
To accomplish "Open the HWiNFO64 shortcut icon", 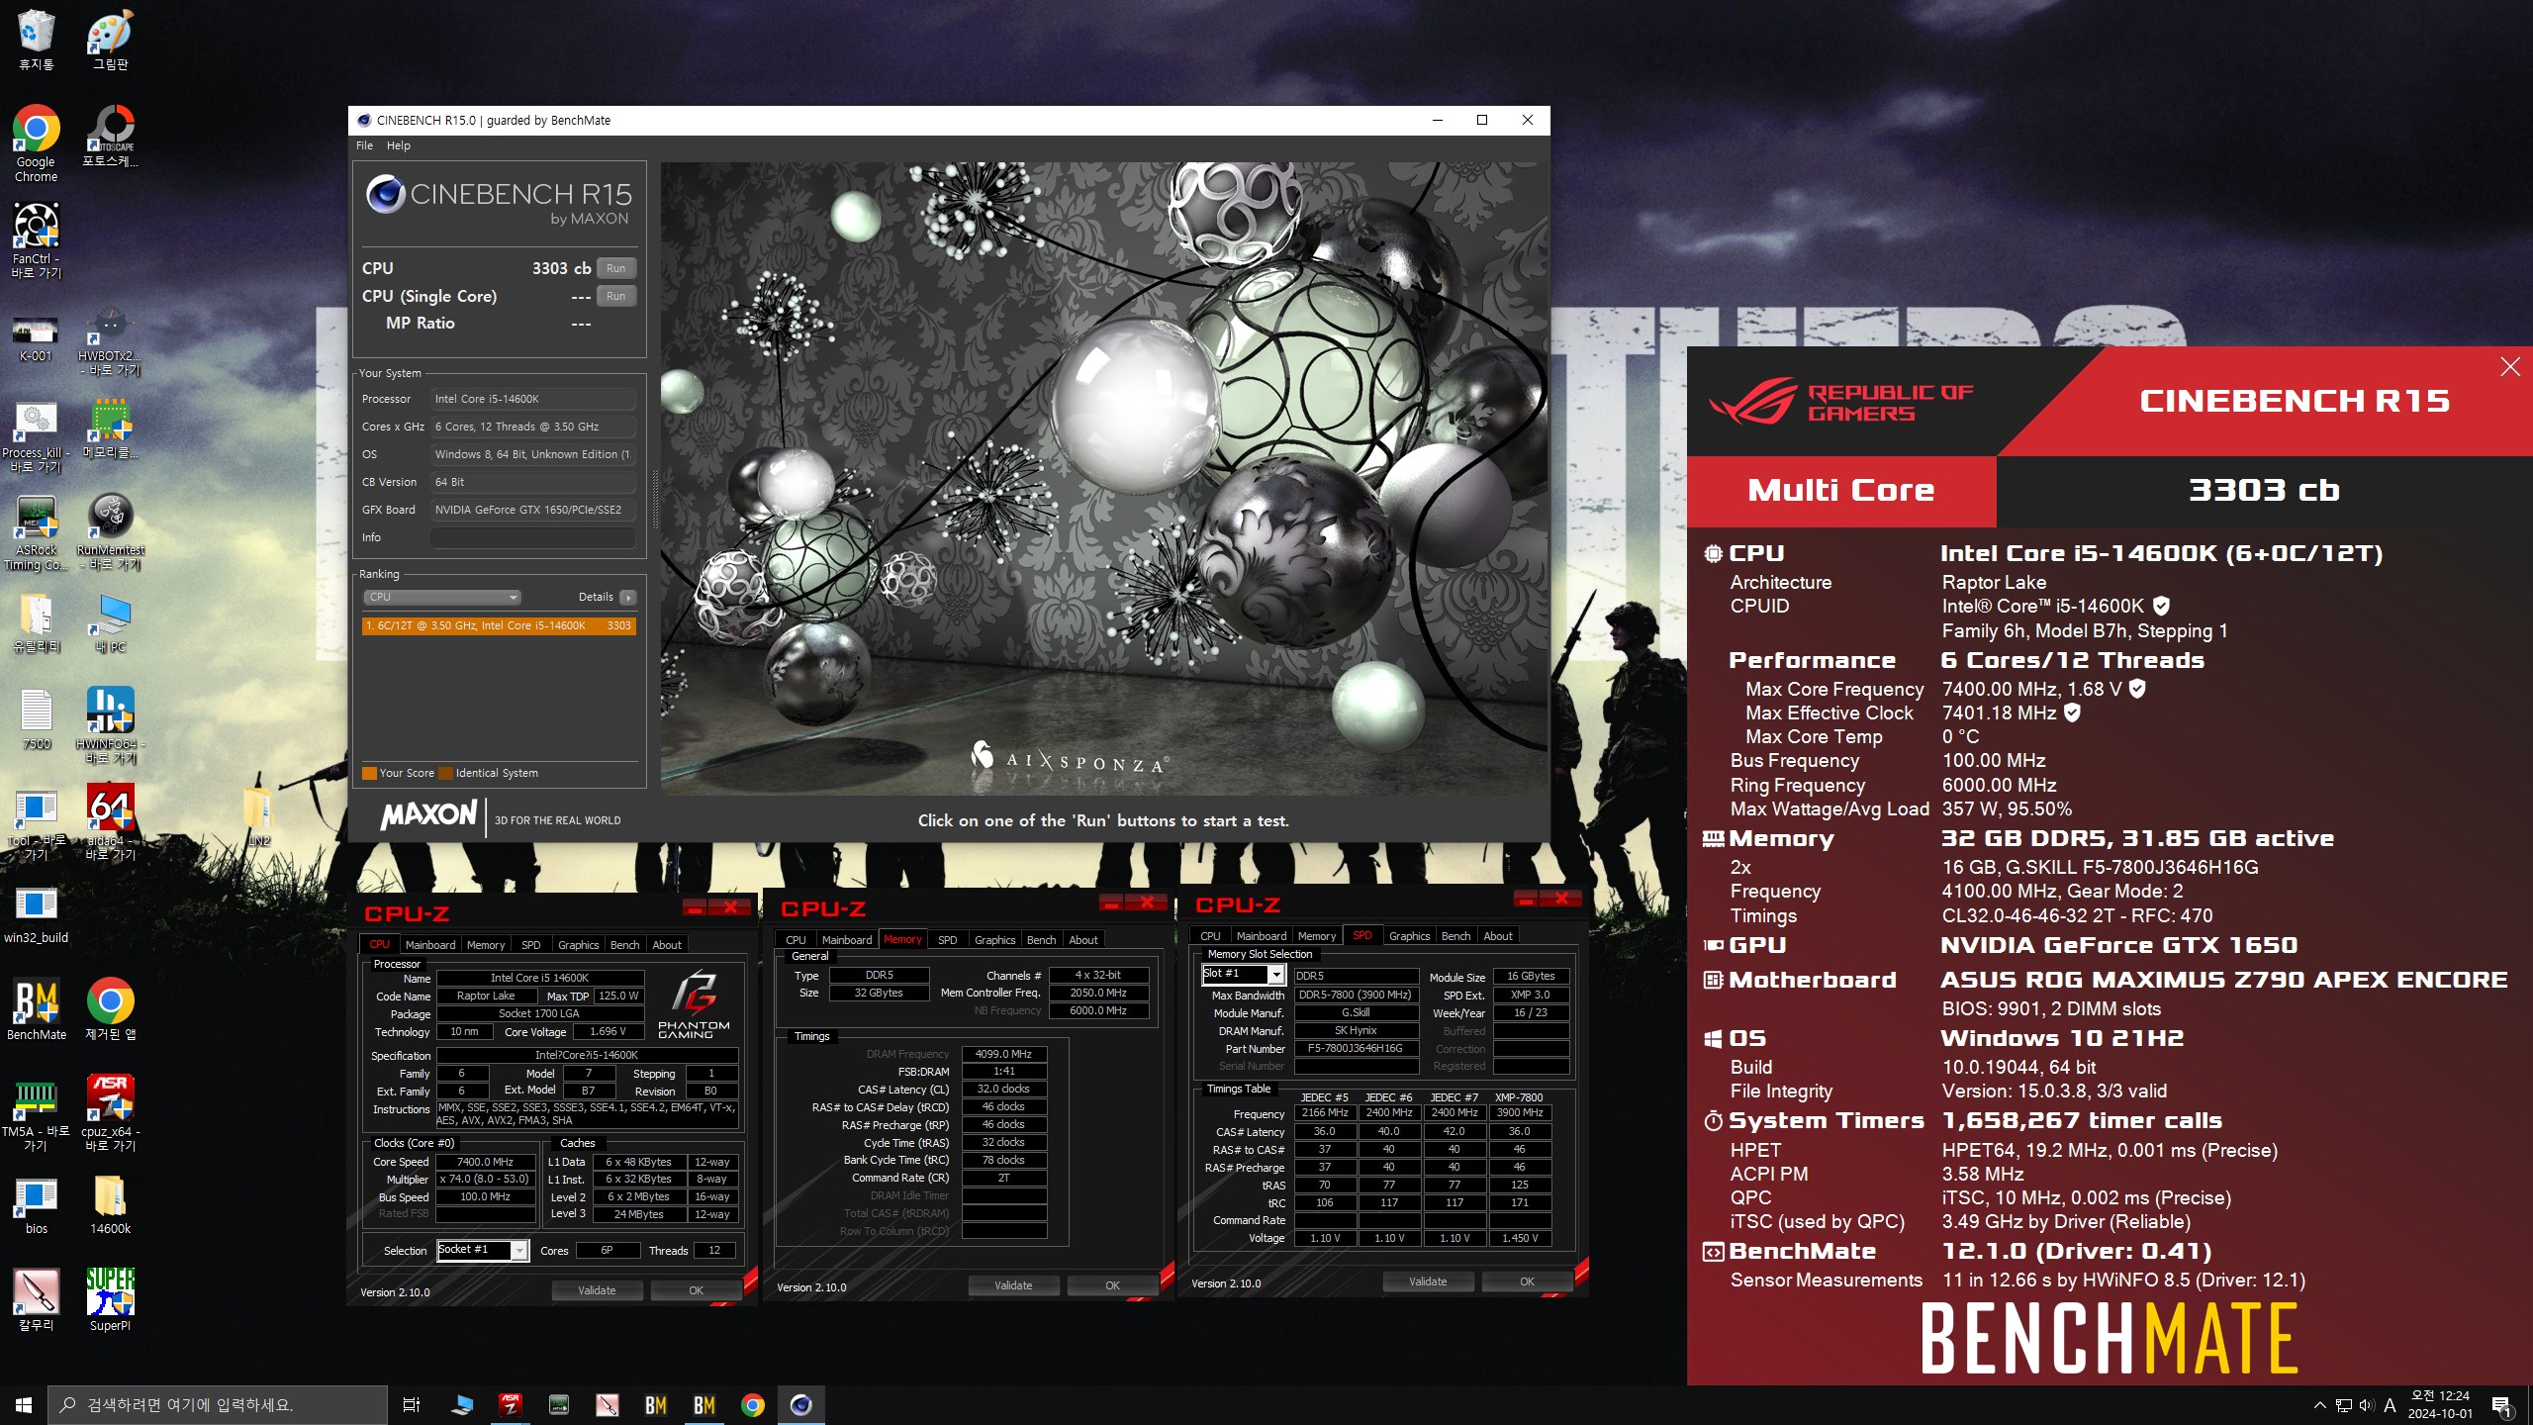I will (x=110, y=725).
